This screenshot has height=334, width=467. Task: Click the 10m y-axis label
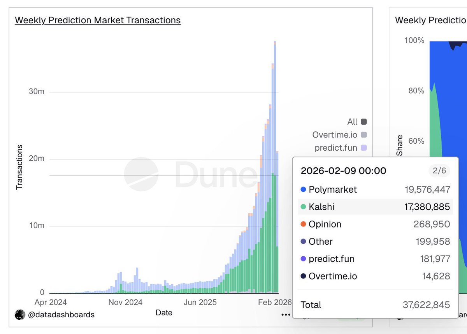coord(36,226)
